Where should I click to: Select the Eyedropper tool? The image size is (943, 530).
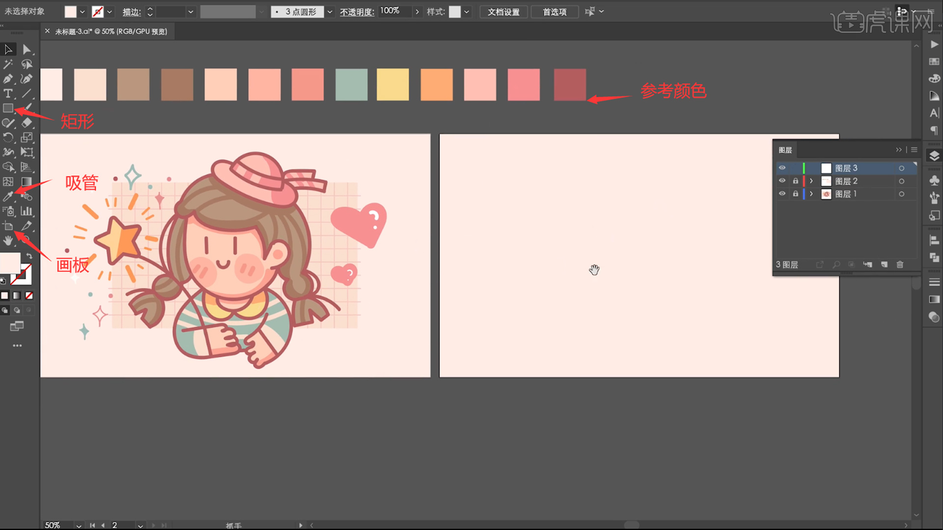coord(8,197)
